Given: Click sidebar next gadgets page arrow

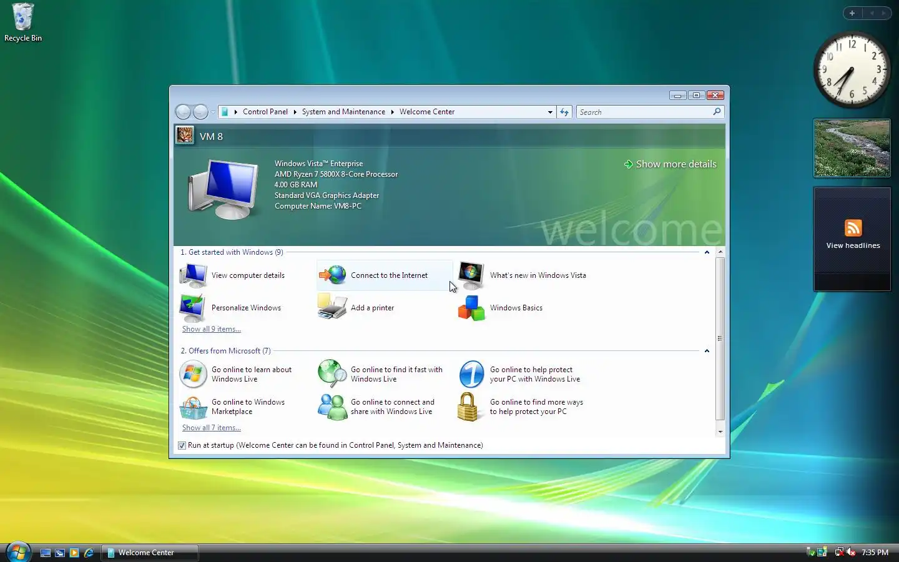Looking at the screenshot, I should click(883, 13).
